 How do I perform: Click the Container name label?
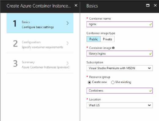[x=100, y=19]
